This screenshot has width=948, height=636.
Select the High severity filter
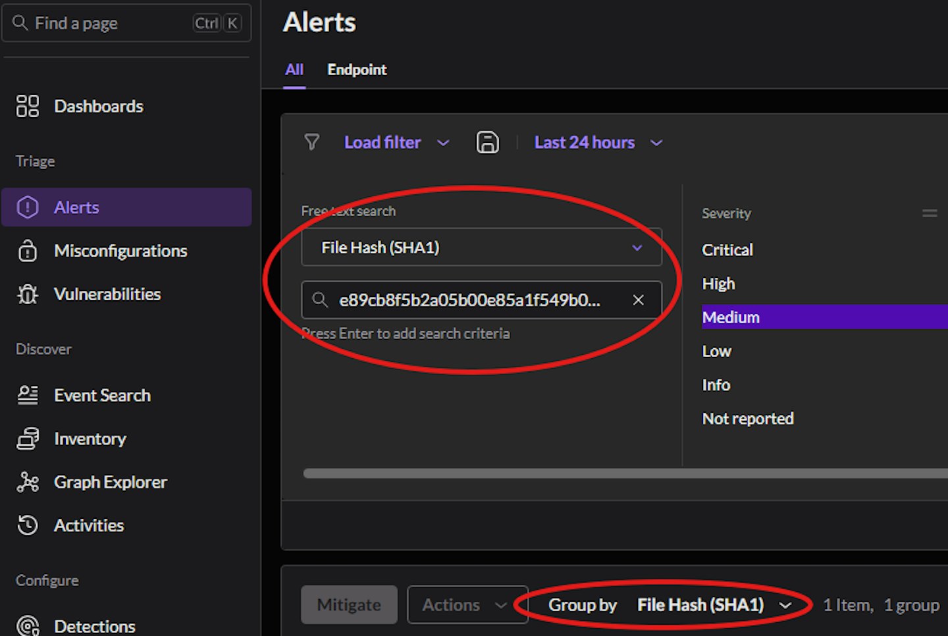click(x=718, y=284)
